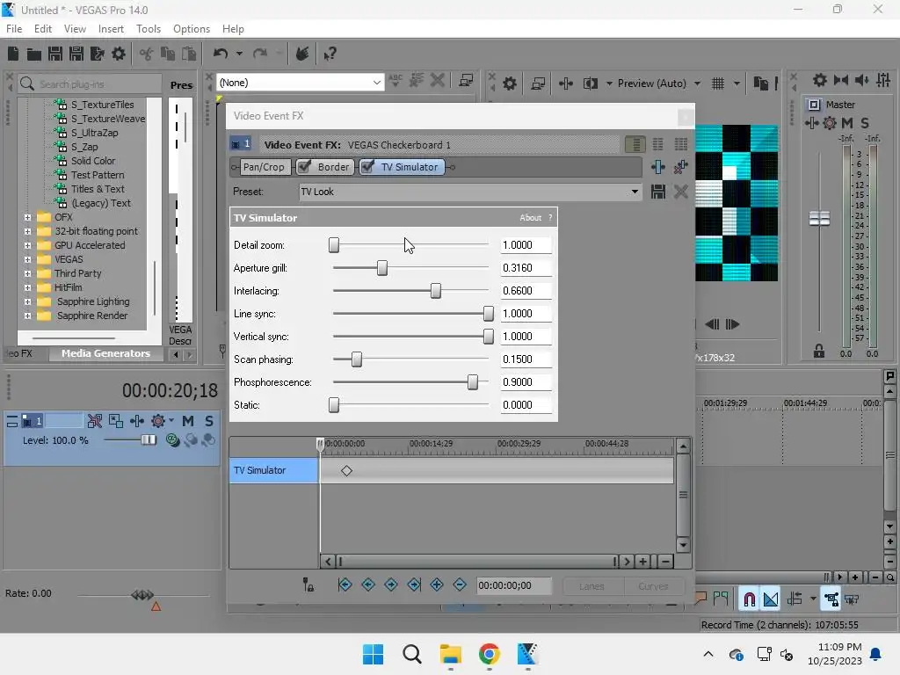The image size is (900, 675).
Task: Open the Preset TV Look dropdown
Action: pyautogui.click(x=635, y=192)
